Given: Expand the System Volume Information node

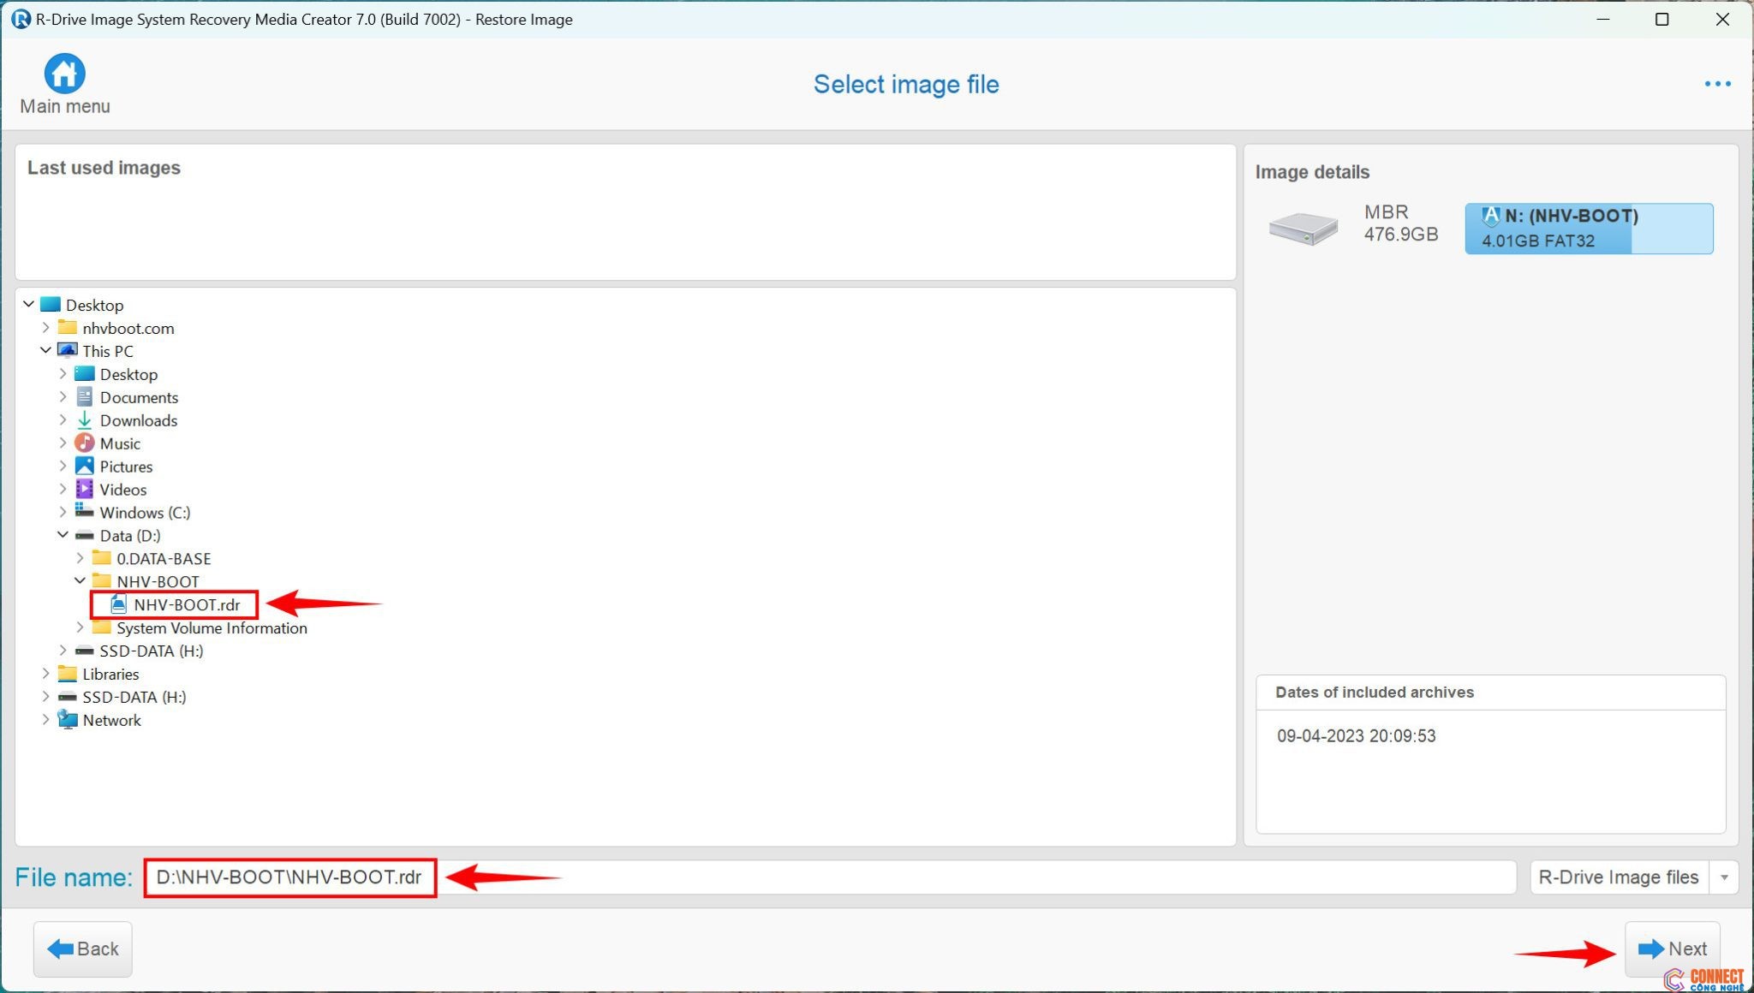Looking at the screenshot, I should click(x=80, y=627).
